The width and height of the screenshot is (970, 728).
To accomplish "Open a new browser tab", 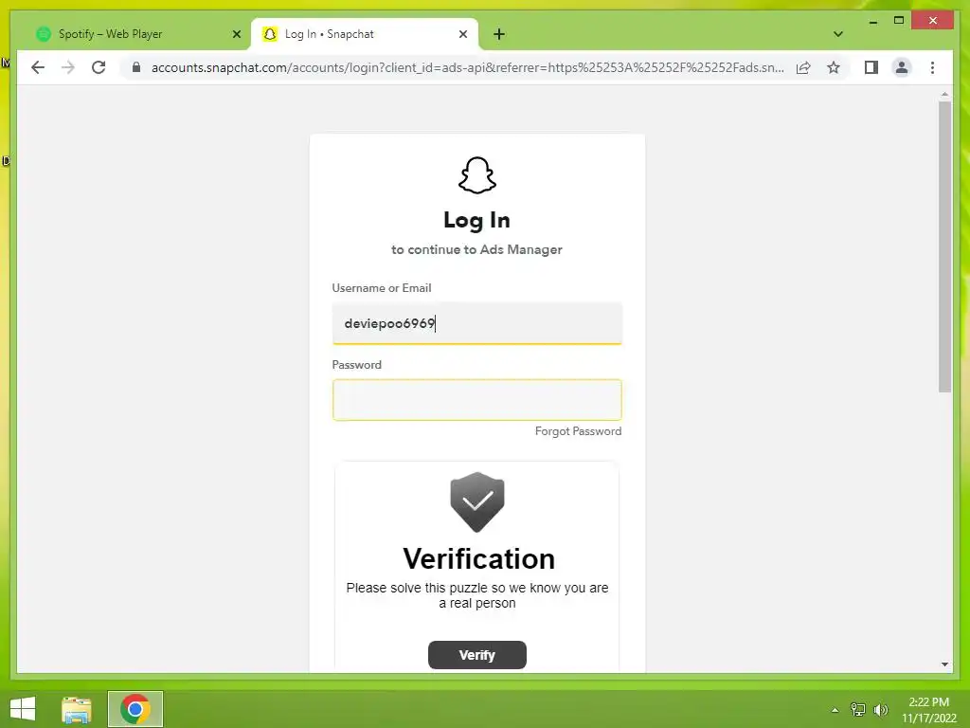I will pos(499,34).
